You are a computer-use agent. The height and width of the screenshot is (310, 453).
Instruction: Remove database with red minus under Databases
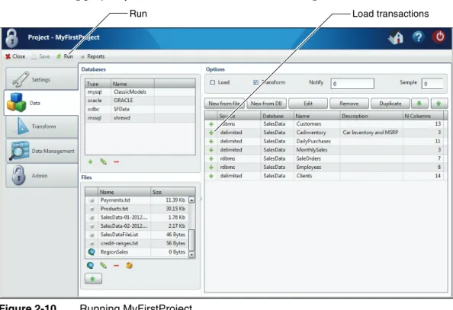[x=116, y=161]
